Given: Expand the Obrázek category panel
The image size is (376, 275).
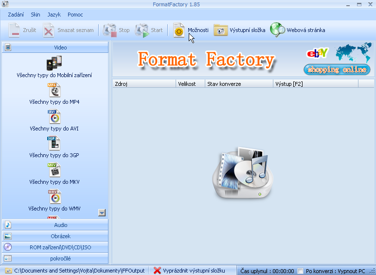Looking at the screenshot, I should pos(55,236).
